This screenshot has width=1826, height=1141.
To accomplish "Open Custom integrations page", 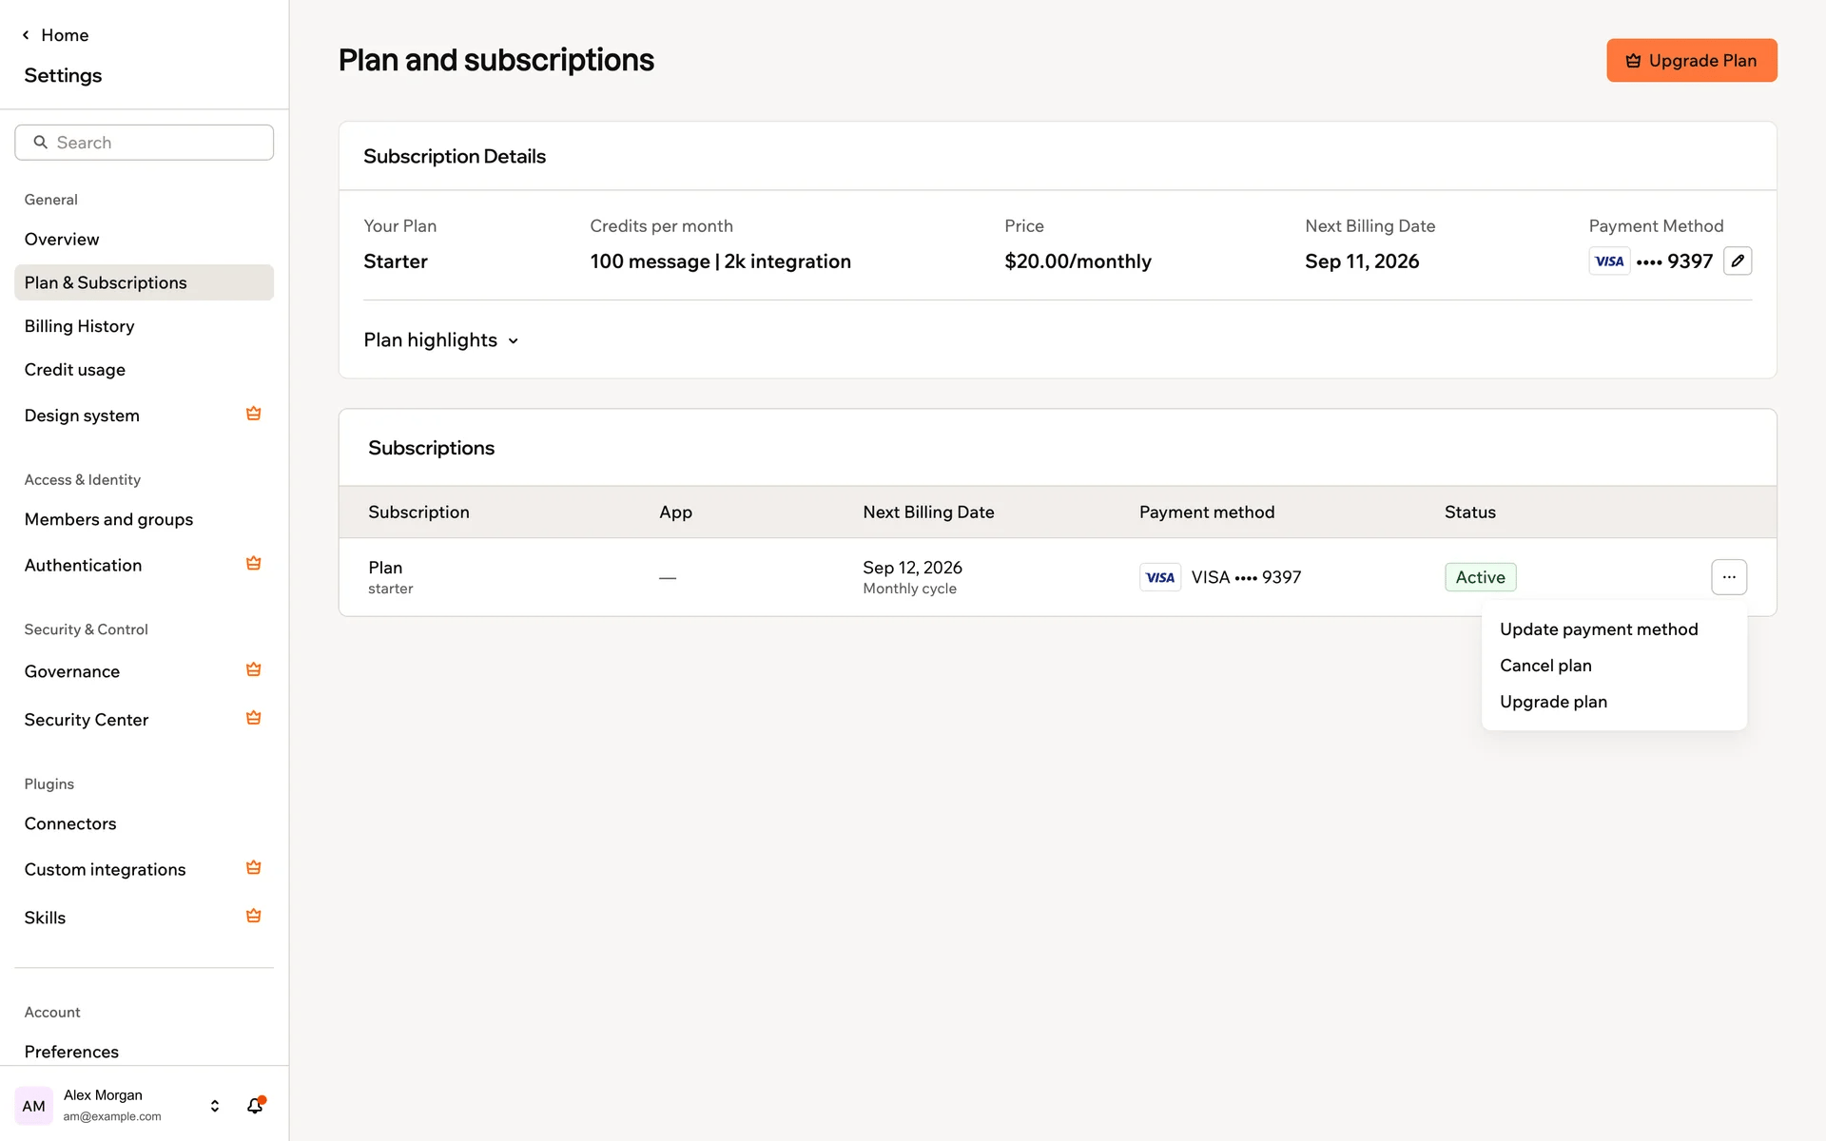I will tap(144, 869).
